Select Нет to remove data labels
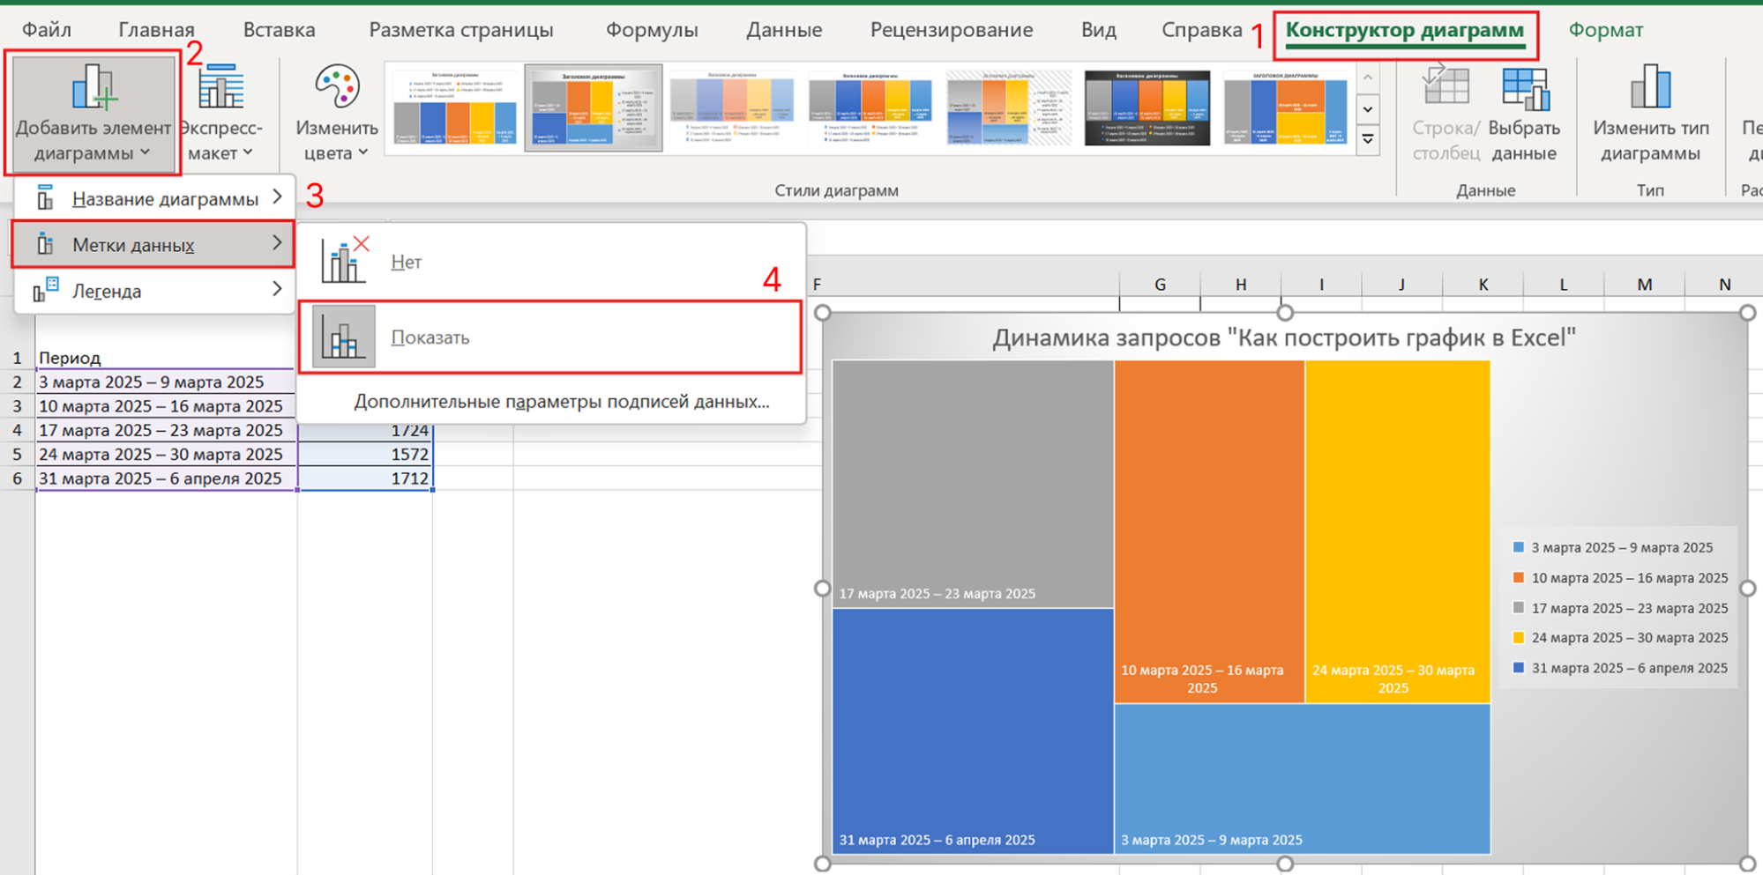Screen dimensions: 1763x875 point(407,261)
